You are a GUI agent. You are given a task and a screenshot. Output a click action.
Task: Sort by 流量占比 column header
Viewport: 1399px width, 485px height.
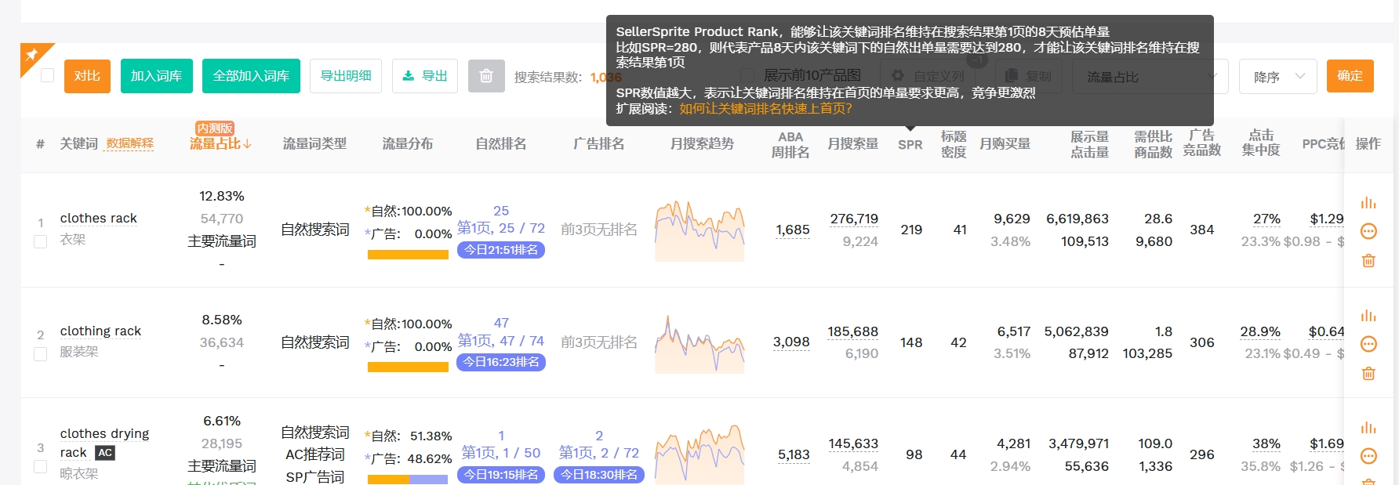coord(220,143)
